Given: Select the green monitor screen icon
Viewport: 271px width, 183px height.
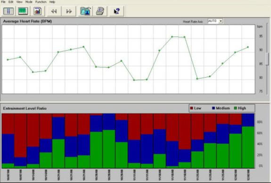Looking at the screenshot, I should (23, 11).
